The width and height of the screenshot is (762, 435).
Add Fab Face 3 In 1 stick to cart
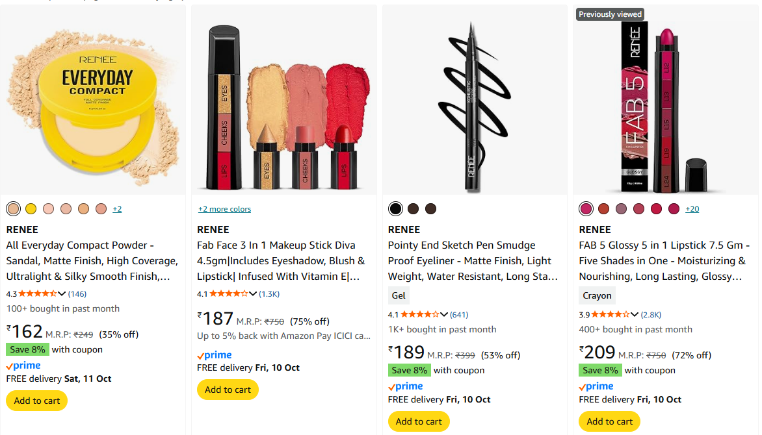(228, 390)
